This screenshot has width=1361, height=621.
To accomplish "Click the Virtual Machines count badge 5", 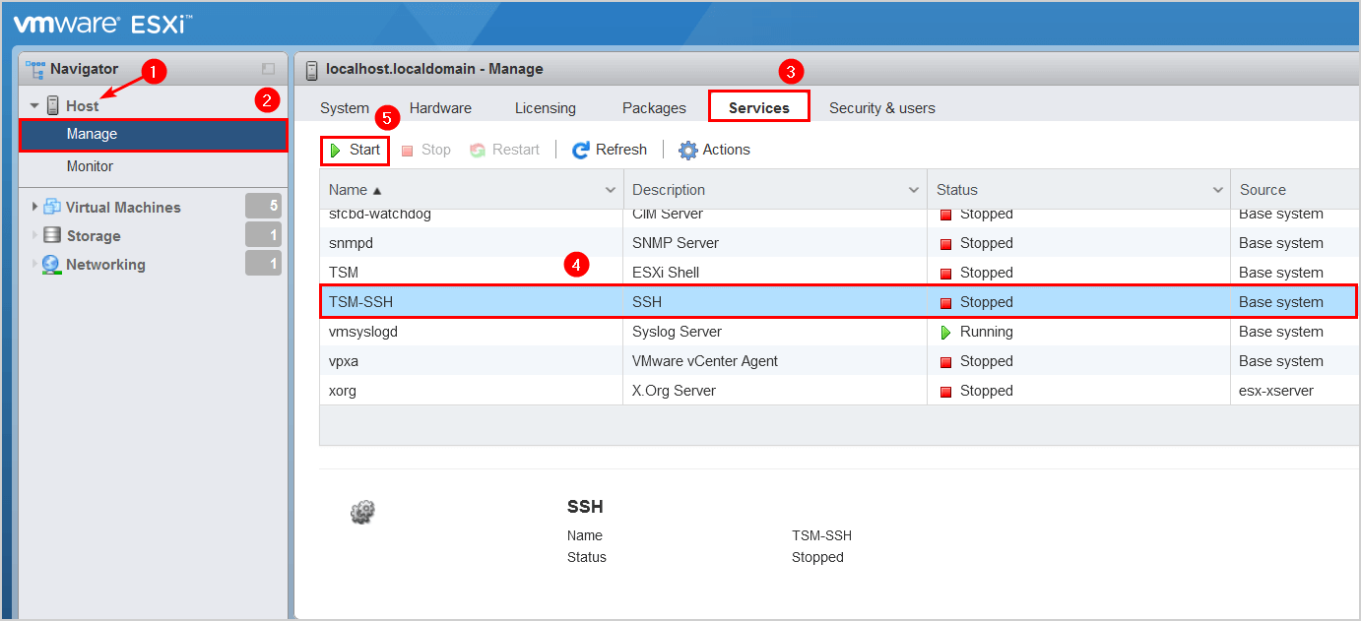I will pyautogui.click(x=263, y=206).
